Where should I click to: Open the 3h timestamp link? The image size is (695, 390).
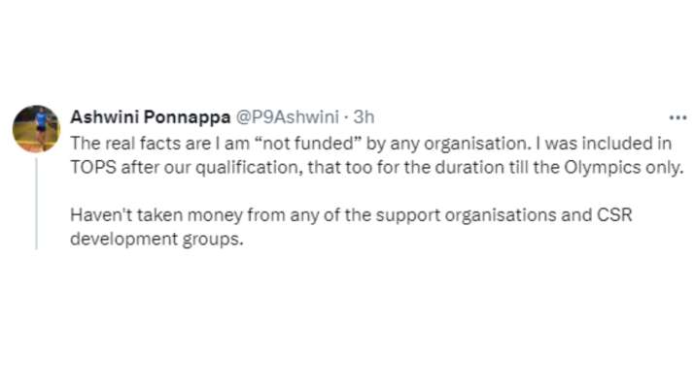364,117
